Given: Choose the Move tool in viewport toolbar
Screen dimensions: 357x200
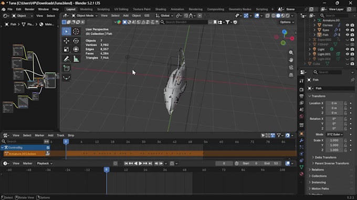Looking at the screenshot, I should pos(66,41).
